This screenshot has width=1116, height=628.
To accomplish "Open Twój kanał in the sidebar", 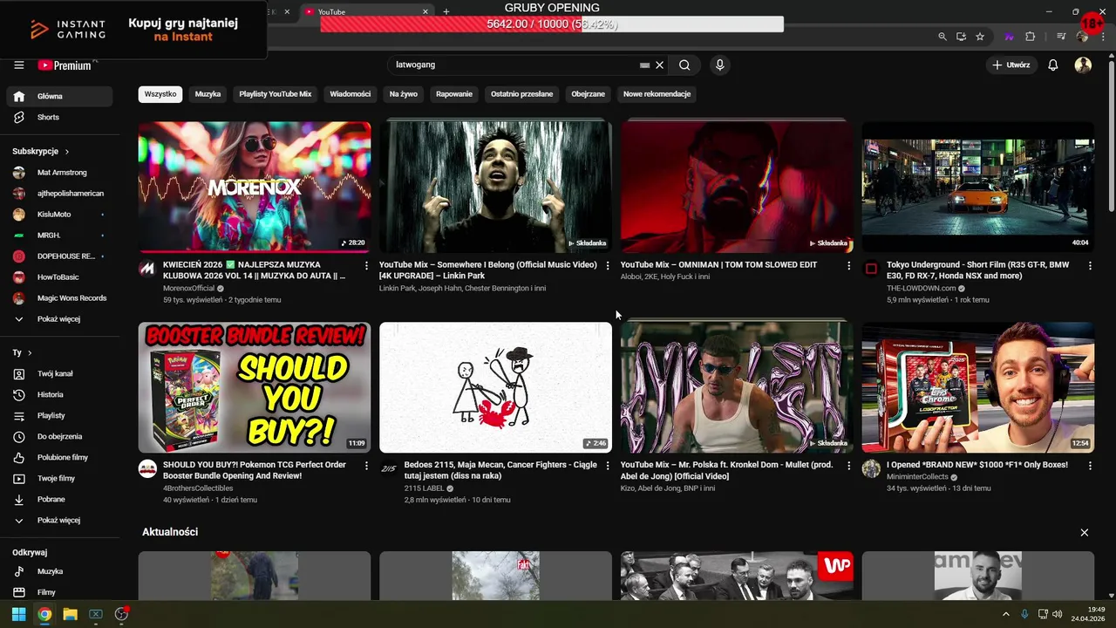I will pos(59,373).
